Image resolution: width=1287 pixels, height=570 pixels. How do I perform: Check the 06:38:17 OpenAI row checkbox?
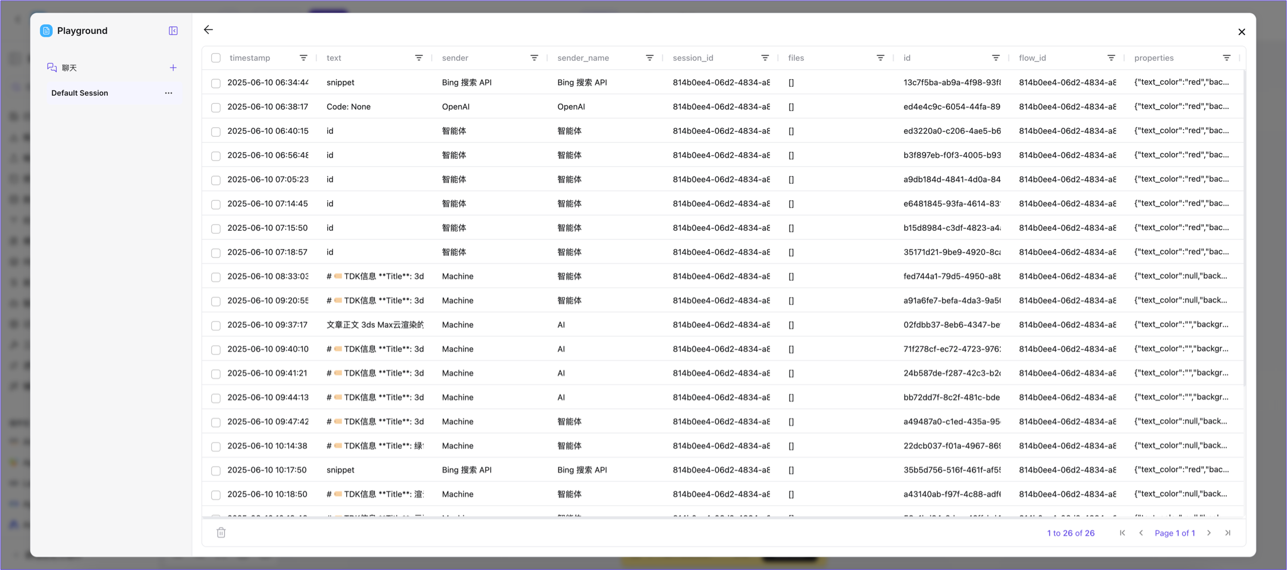click(216, 107)
